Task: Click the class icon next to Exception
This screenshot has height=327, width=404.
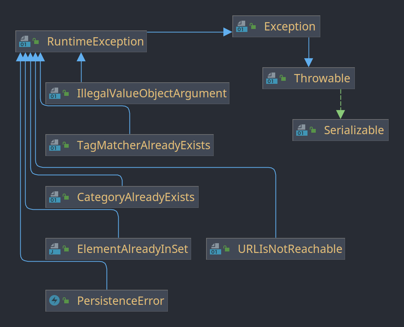Action: coord(242,27)
